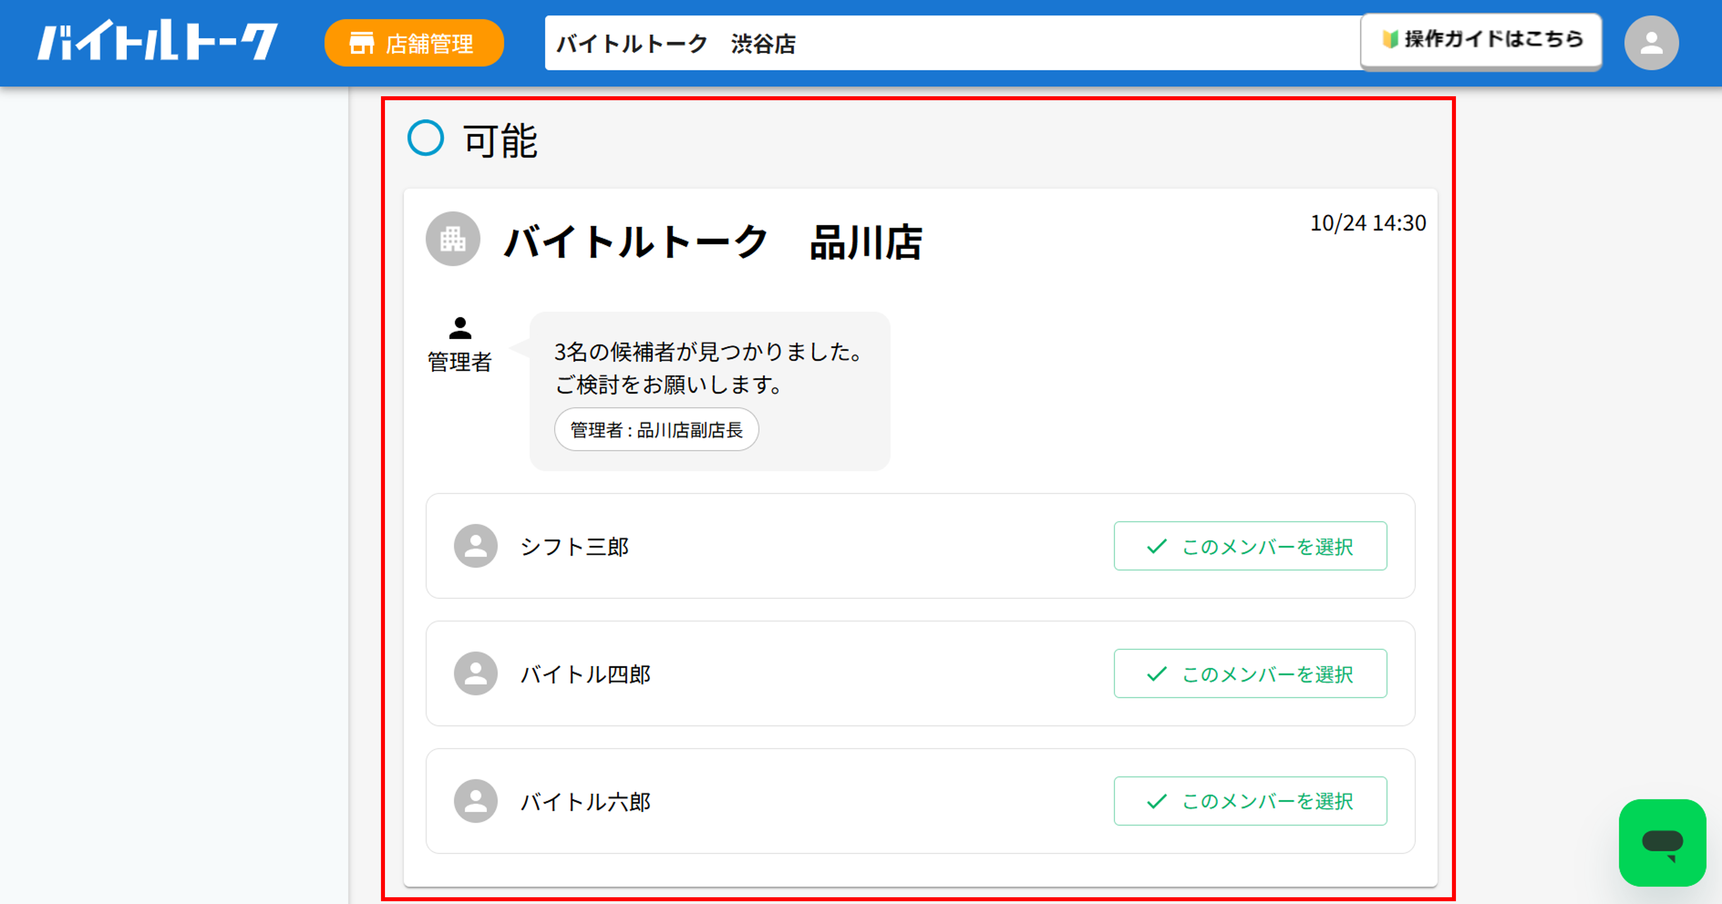Viewport: 1722px width, 904px height.
Task: Click the 管理者 : 品川店副店長 tag
Action: [x=657, y=429]
